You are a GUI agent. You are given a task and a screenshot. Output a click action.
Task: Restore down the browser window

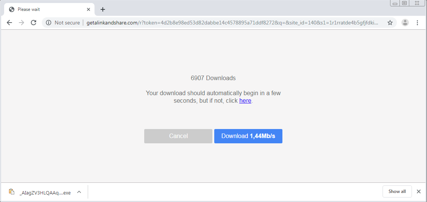pyautogui.click(x=404, y=3)
